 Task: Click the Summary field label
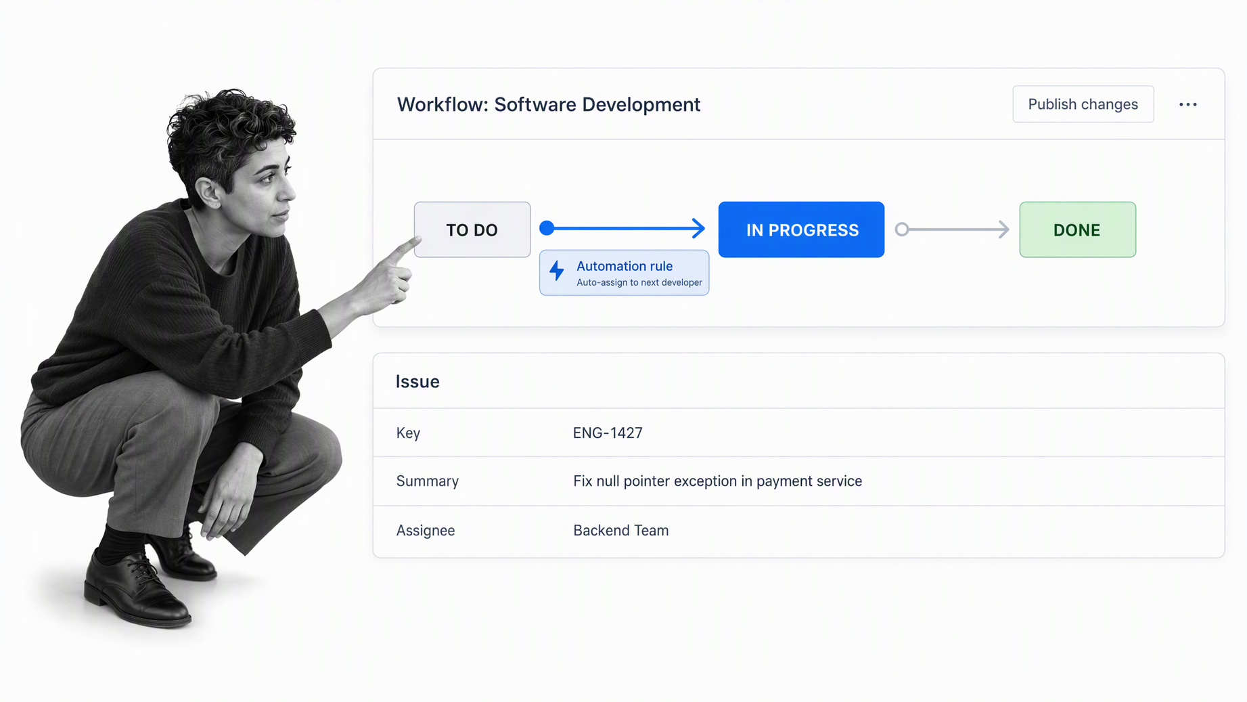pos(428,481)
